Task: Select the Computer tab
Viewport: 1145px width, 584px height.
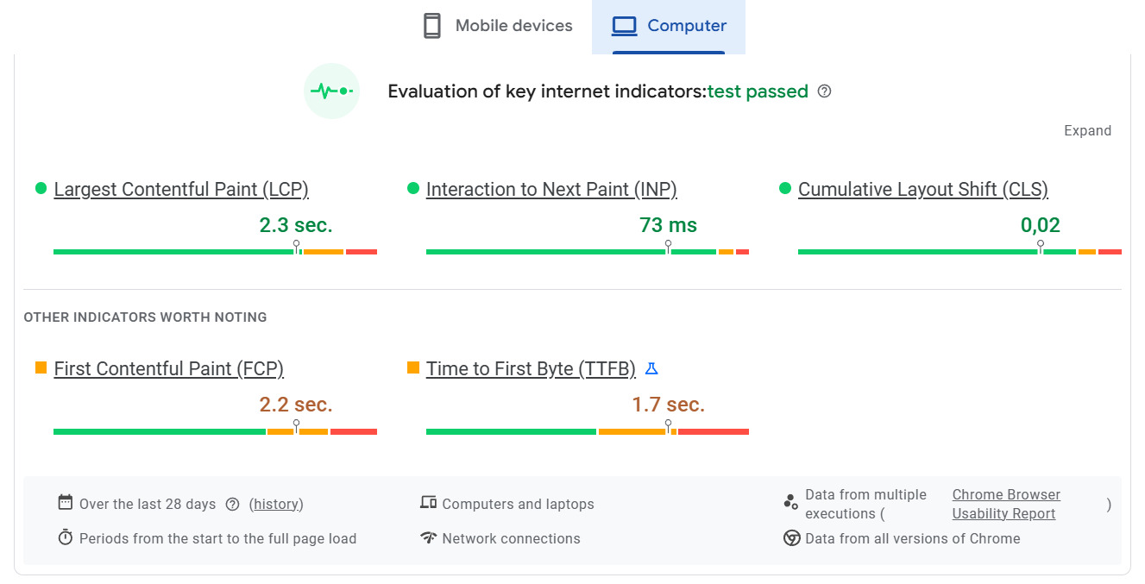Action: (x=669, y=26)
